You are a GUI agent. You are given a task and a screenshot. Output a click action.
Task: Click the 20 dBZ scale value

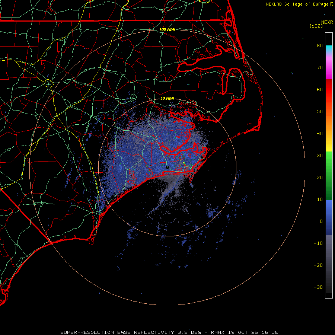(320, 177)
